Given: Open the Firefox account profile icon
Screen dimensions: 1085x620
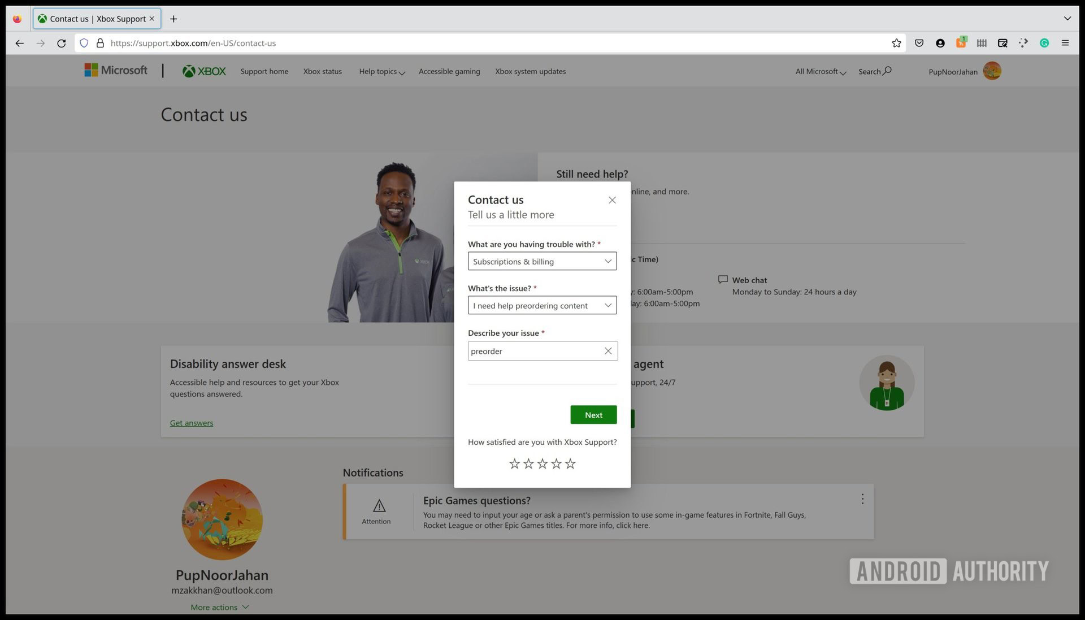Looking at the screenshot, I should tap(940, 42).
